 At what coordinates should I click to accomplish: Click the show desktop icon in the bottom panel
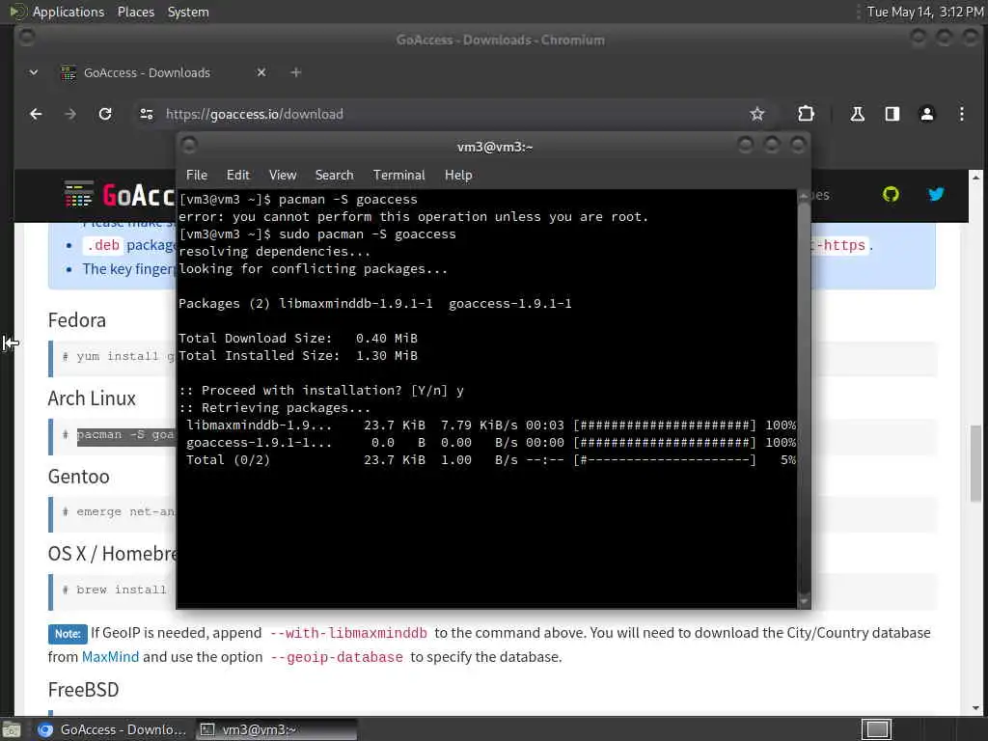point(12,729)
